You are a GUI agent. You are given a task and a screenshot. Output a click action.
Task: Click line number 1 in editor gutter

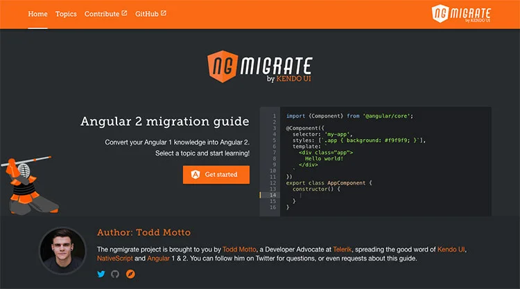(x=275, y=116)
